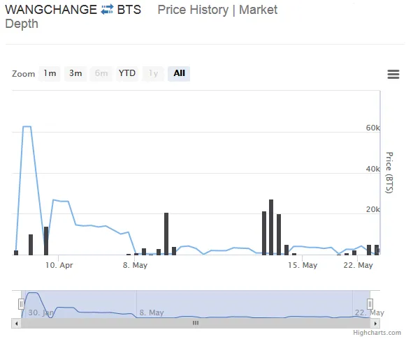Click the 20k price axis label
Viewport: 406px width, 339px height.
tap(373, 209)
